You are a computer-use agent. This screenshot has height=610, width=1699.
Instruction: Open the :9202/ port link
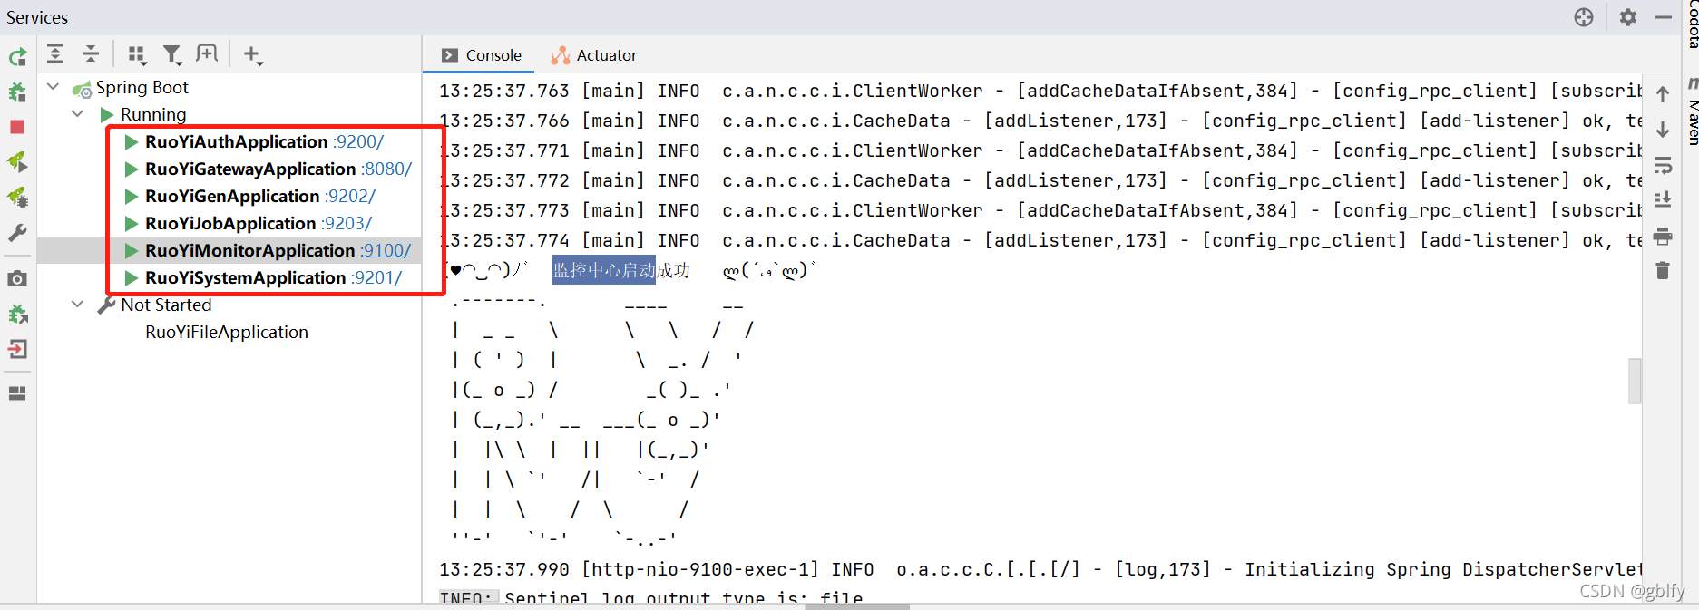tap(350, 196)
